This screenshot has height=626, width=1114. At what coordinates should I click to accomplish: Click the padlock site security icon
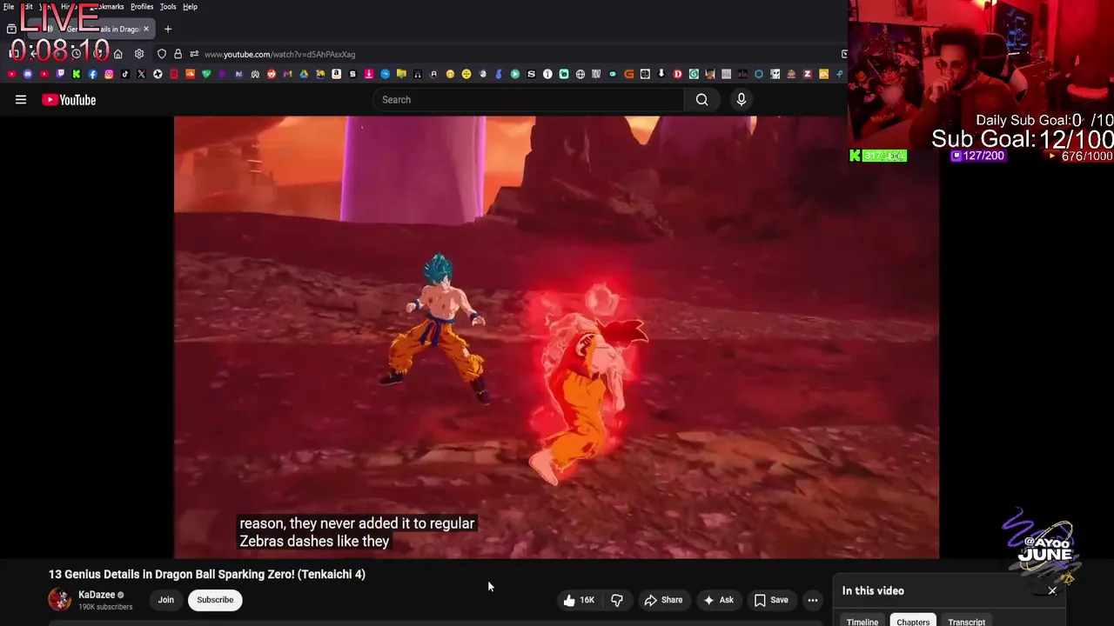(178, 54)
